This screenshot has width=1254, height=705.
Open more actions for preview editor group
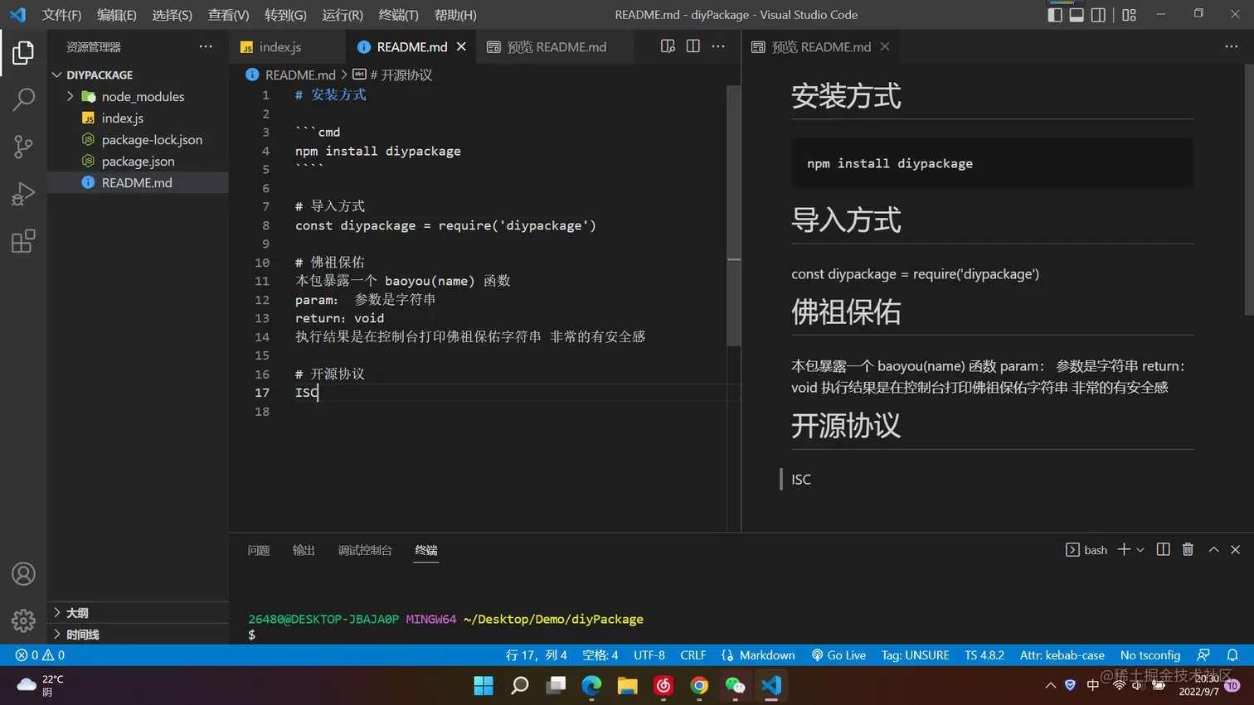point(1231,46)
